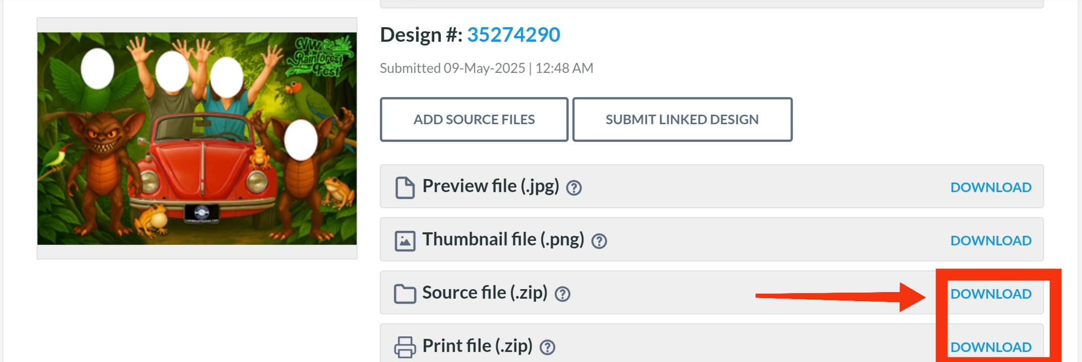Select the Source file (.zip) label

(484, 293)
